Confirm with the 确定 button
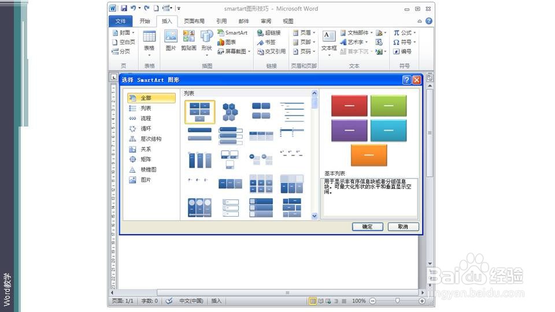 [x=368, y=226]
